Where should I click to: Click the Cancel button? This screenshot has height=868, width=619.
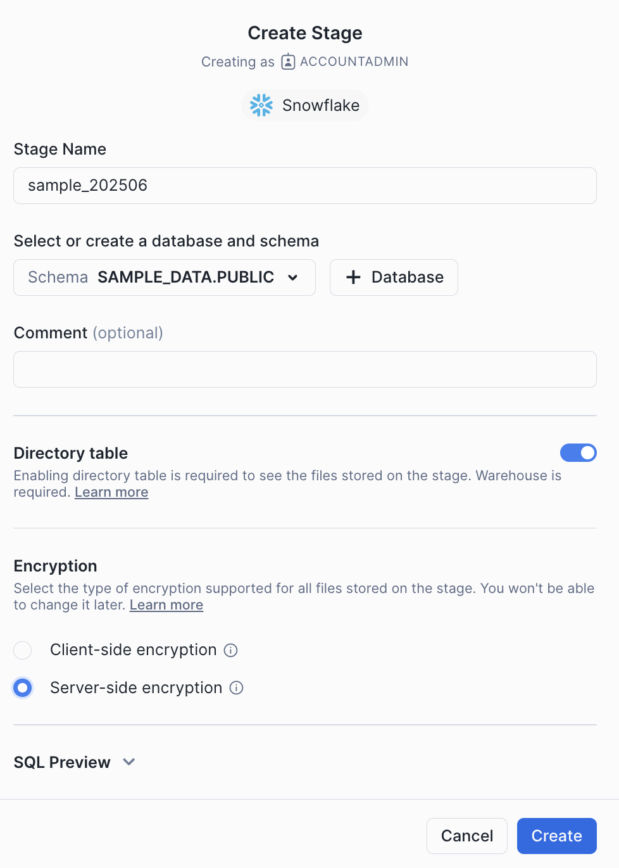[x=467, y=836]
